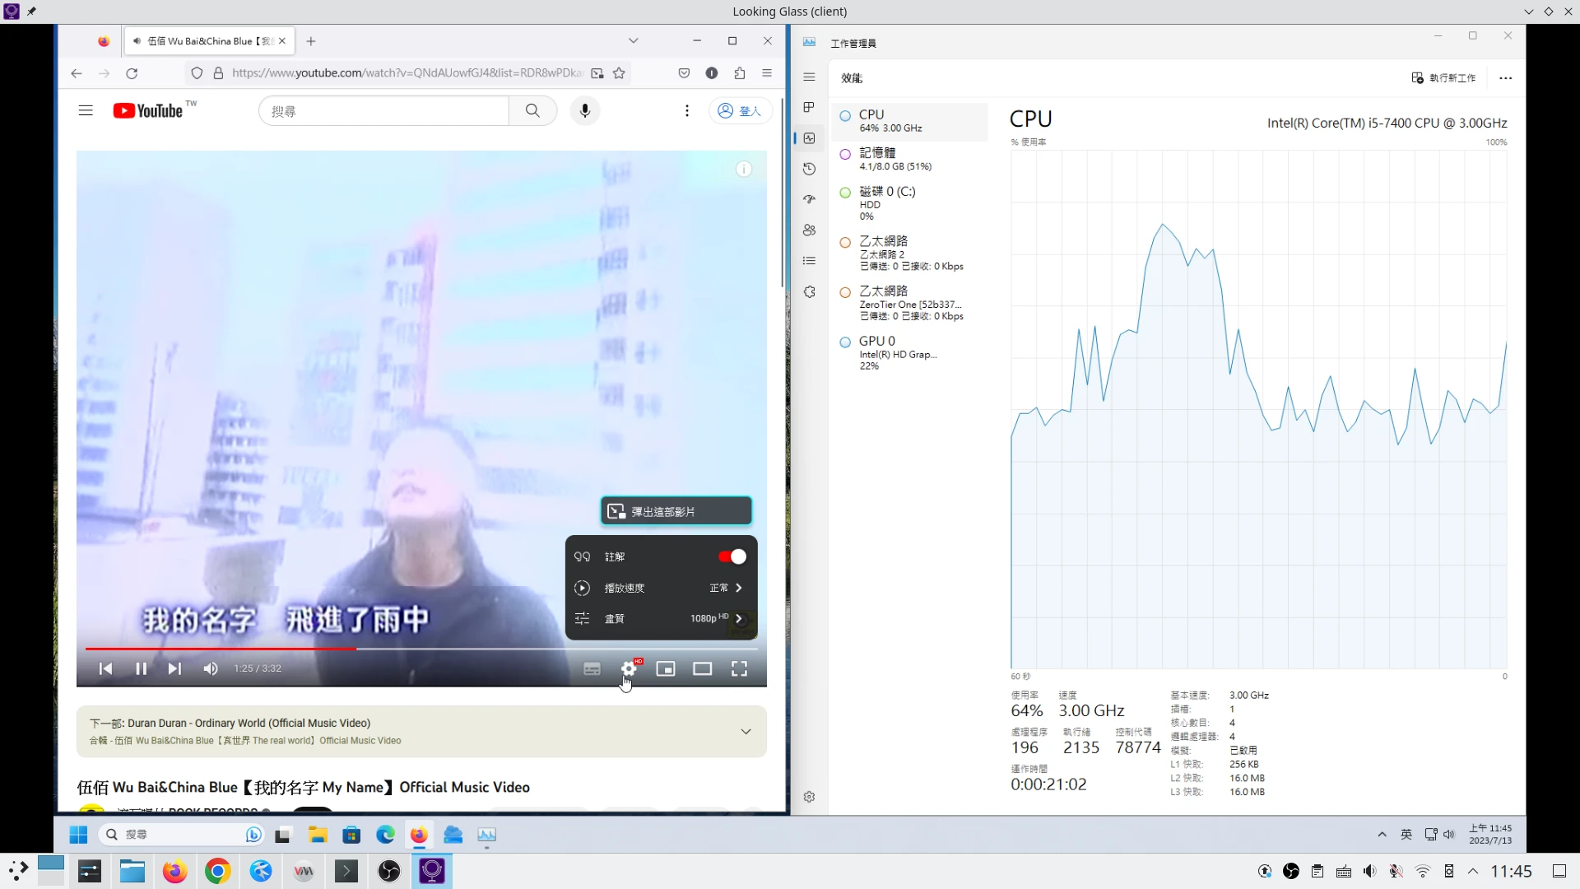
Task: Mute the video volume speaker icon
Action: pyautogui.click(x=211, y=668)
